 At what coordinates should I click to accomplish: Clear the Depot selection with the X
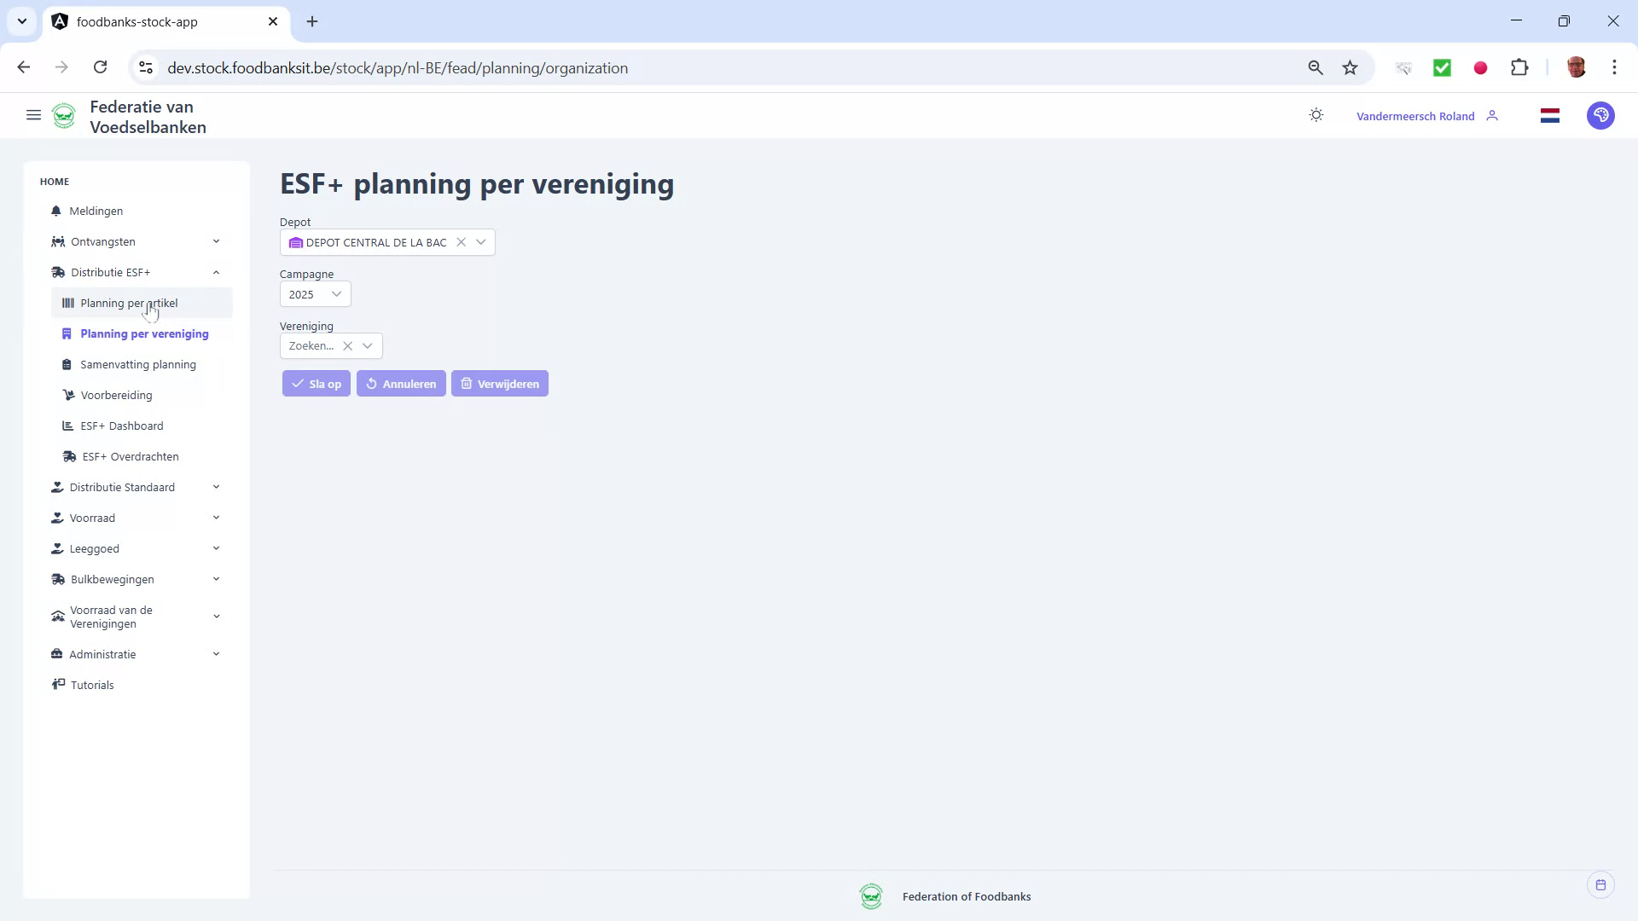462,242
